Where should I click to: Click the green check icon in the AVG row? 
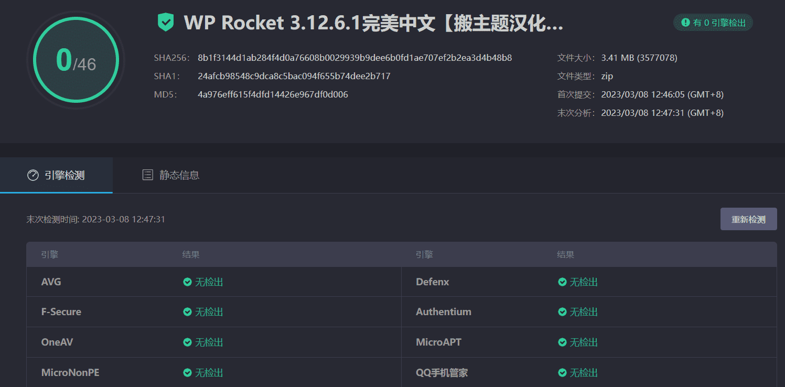point(187,282)
